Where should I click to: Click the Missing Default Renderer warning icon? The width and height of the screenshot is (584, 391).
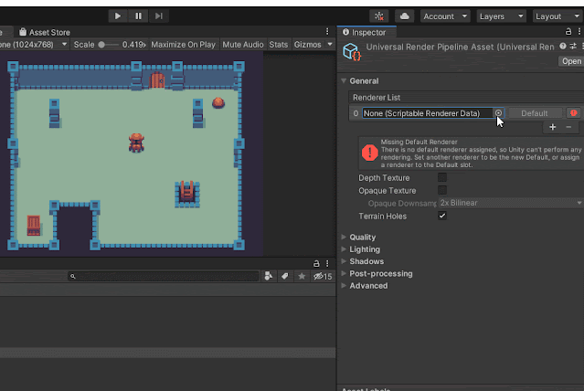(370, 153)
